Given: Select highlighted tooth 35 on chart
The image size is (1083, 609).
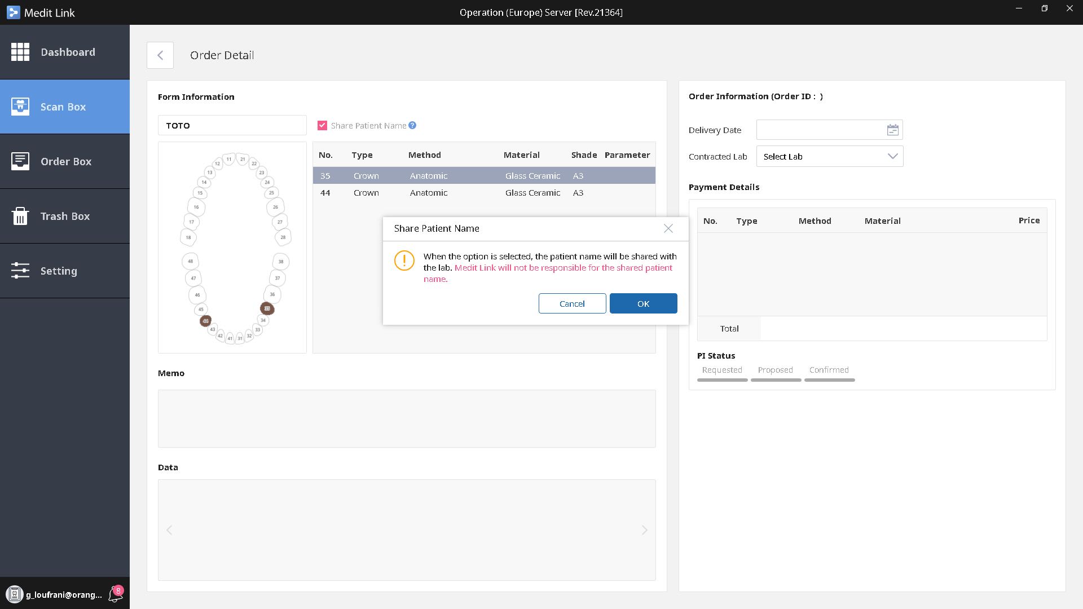Looking at the screenshot, I should pyautogui.click(x=267, y=308).
